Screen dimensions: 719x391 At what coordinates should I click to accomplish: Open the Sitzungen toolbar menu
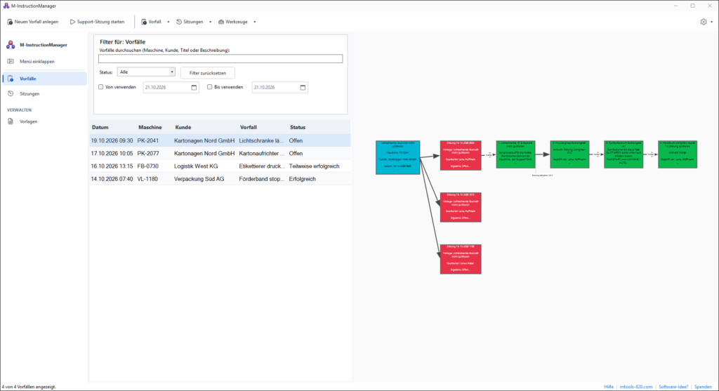click(190, 22)
